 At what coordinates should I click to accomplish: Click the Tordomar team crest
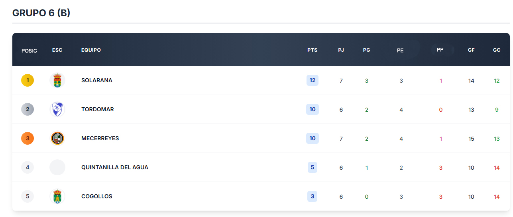(57, 109)
